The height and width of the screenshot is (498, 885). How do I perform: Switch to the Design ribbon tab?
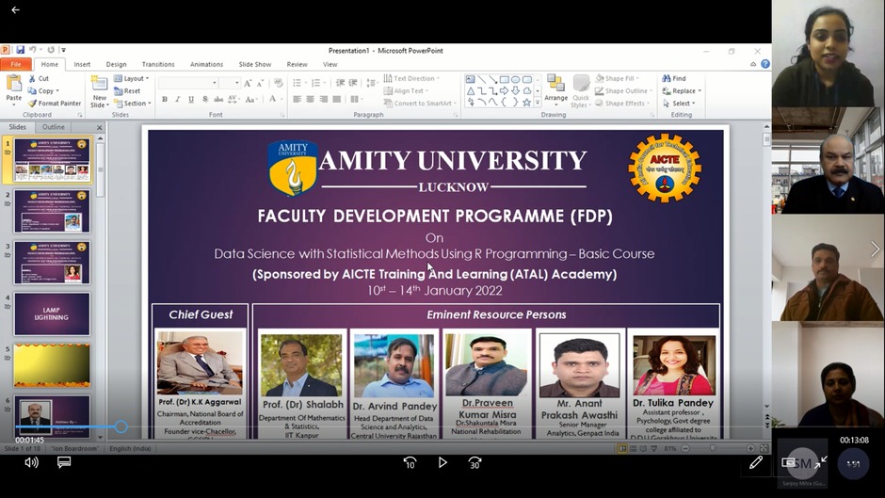[x=116, y=64]
